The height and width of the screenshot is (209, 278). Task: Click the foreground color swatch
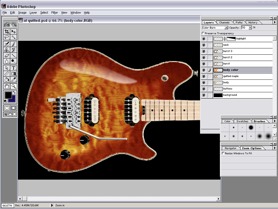(x=8, y=95)
